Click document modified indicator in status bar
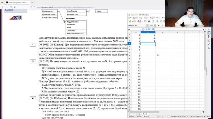This screenshot has width=213, height=119. (x=162, y=117)
